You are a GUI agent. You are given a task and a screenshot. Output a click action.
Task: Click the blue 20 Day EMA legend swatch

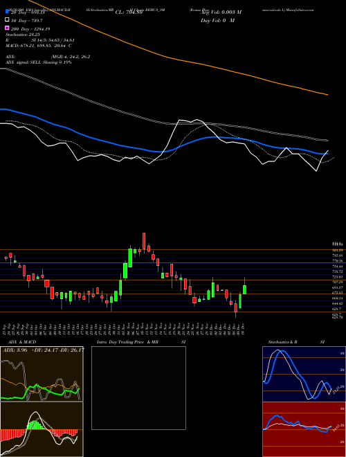click(7, 12)
